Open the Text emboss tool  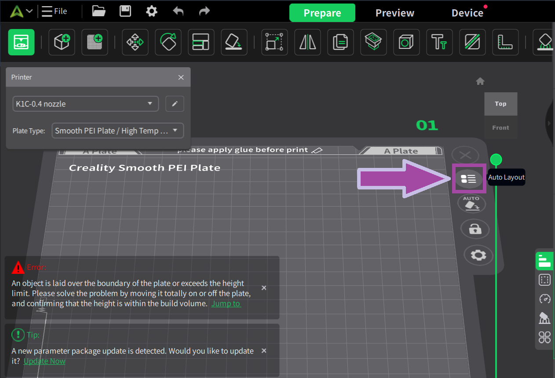tap(439, 42)
